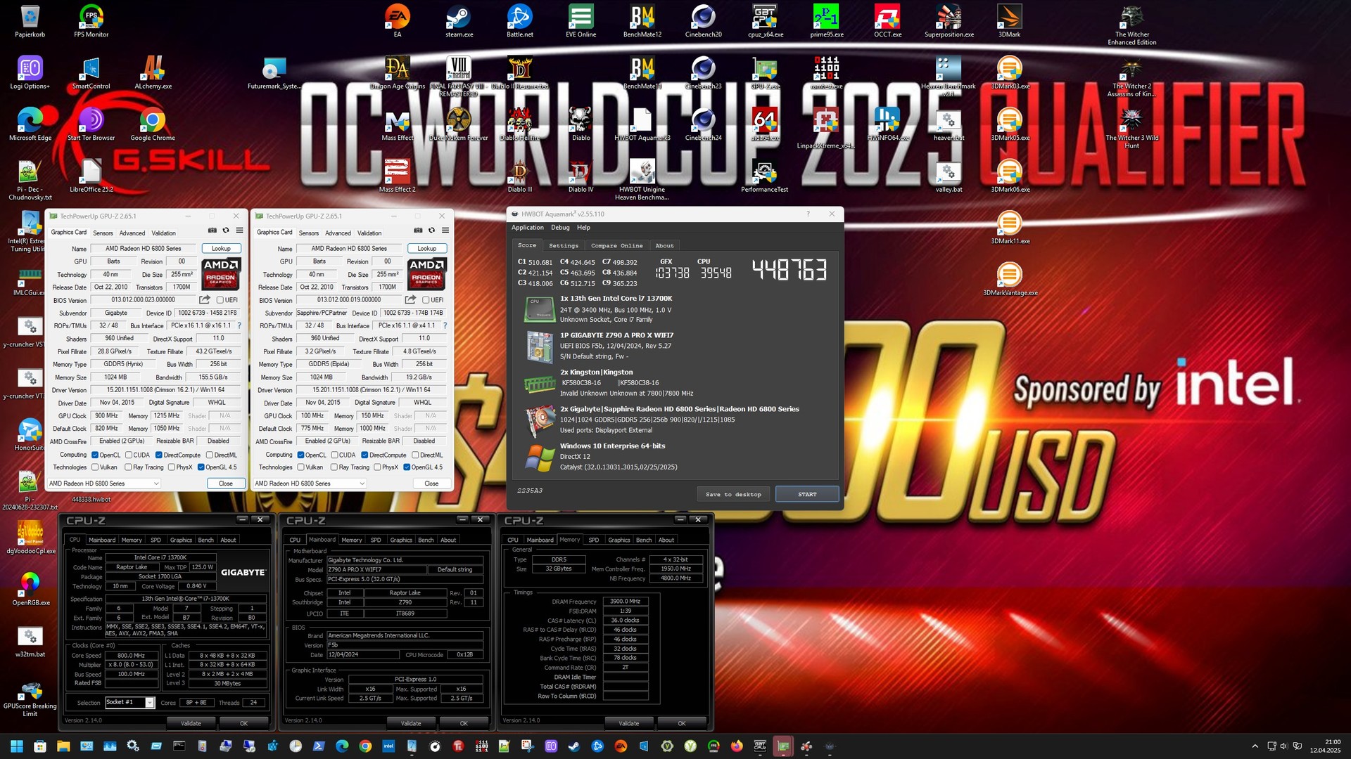Open the Debug menu in HWBOT Aquamark
The image size is (1351, 759).
pyautogui.click(x=560, y=228)
